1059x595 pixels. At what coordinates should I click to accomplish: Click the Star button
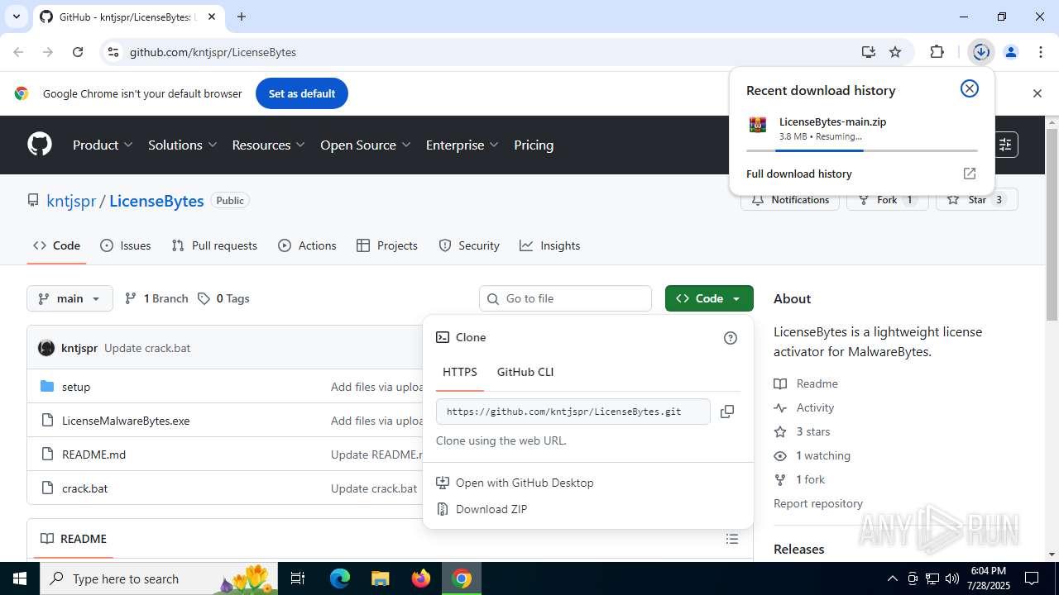click(976, 200)
